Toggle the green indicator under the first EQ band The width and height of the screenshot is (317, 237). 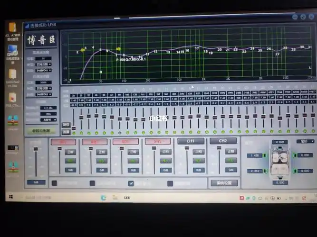(74, 133)
